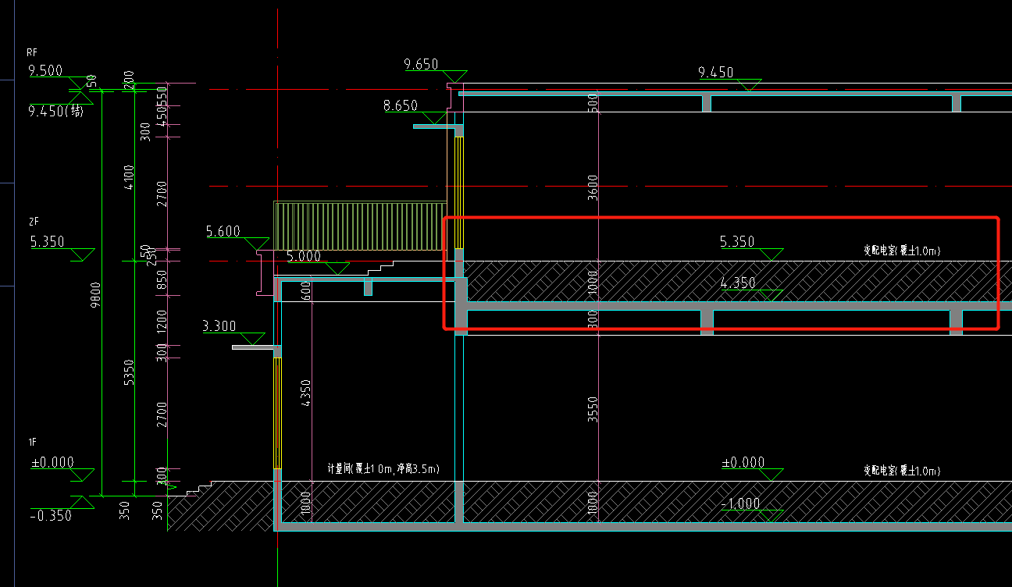Select the '3550' vertical dimension text
1012x587 pixels.
tap(593, 410)
